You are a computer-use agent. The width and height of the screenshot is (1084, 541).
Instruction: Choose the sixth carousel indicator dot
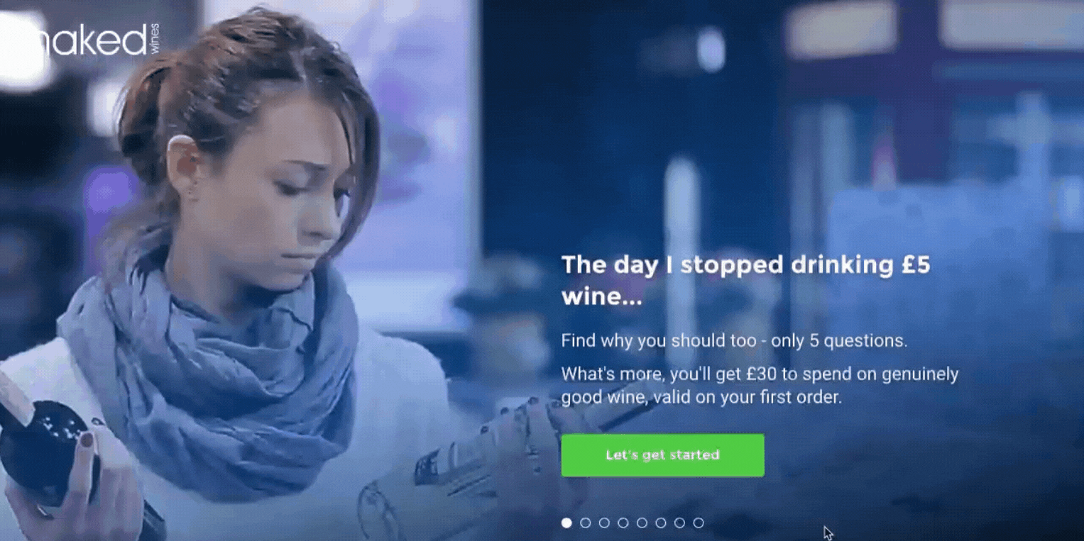[661, 523]
